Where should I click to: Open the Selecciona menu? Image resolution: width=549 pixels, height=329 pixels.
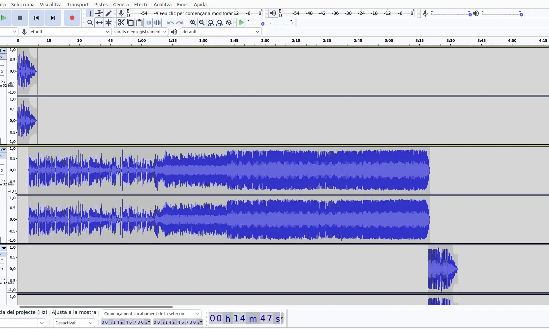pos(23,5)
